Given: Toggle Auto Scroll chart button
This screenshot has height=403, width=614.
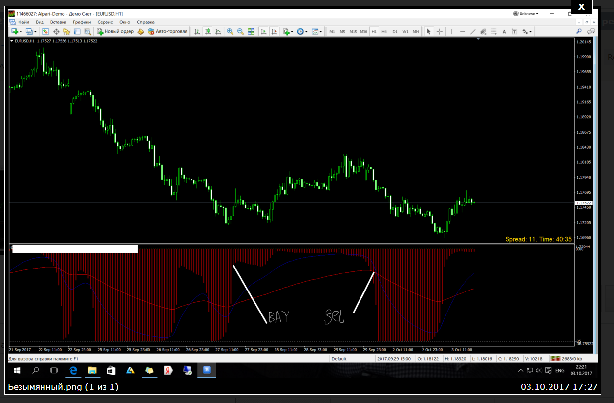Looking at the screenshot, I should click(x=263, y=31).
